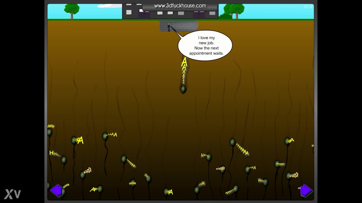Click the large yellow 'H' text at left
The image size is (362, 203).
pos(52,153)
